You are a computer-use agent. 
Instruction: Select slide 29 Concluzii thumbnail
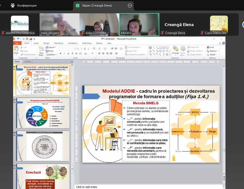point(43,176)
